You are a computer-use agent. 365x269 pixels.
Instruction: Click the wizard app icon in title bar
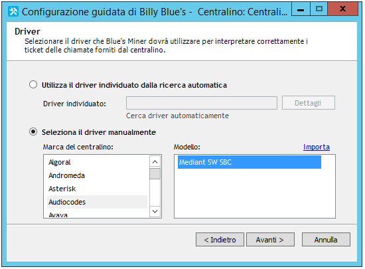click(x=13, y=11)
